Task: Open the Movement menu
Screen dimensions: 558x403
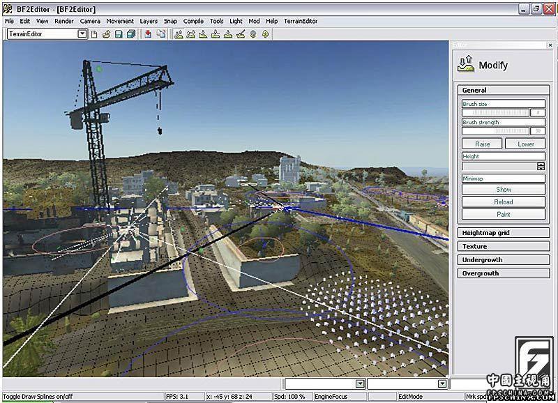Action: (x=120, y=21)
